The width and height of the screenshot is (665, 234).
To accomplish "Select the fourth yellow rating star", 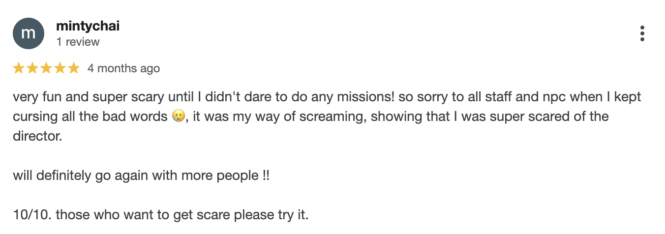I will coord(60,68).
